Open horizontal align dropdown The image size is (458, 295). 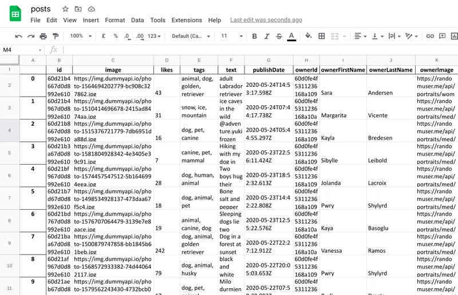361,36
